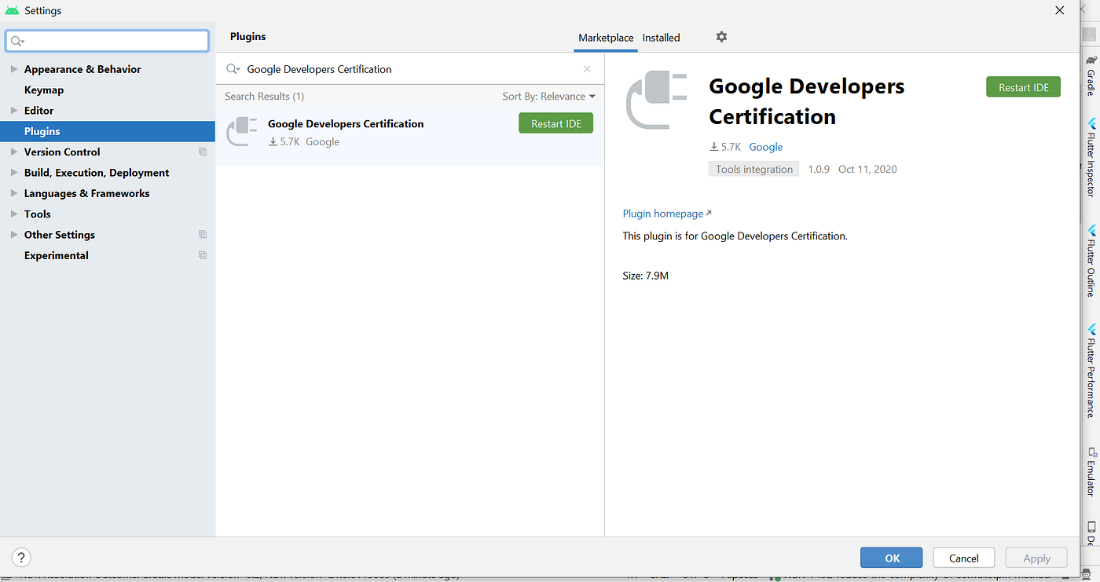Expand the Other Settings section
This screenshot has height=582, width=1100.
pos(13,235)
